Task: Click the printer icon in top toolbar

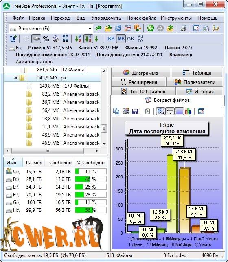Action: click(183, 28)
